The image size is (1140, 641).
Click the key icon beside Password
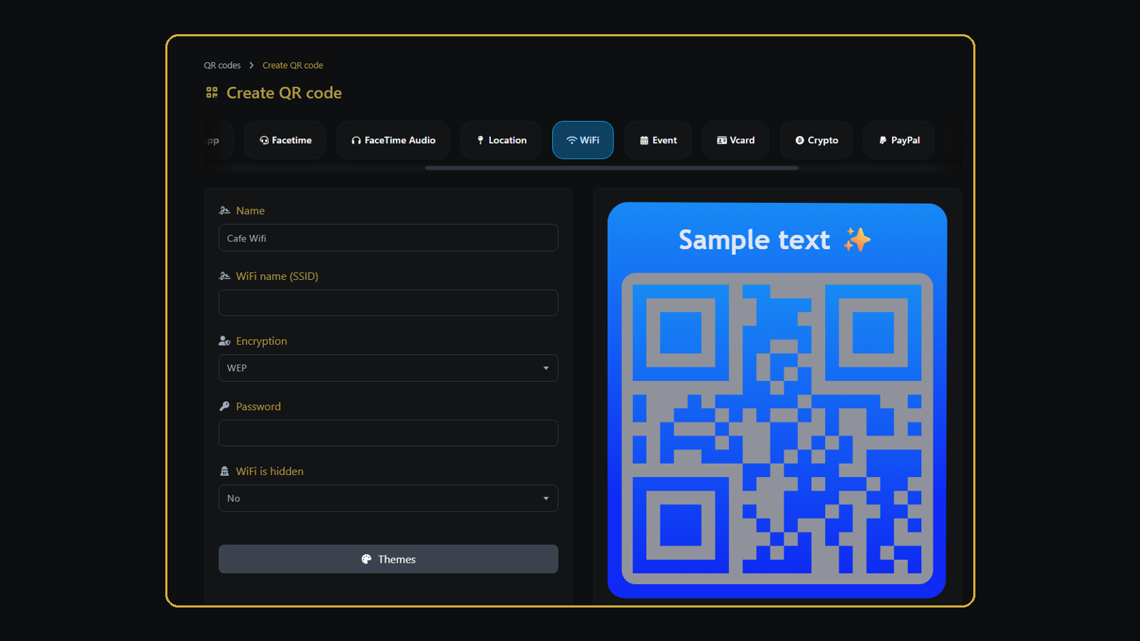click(x=224, y=406)
